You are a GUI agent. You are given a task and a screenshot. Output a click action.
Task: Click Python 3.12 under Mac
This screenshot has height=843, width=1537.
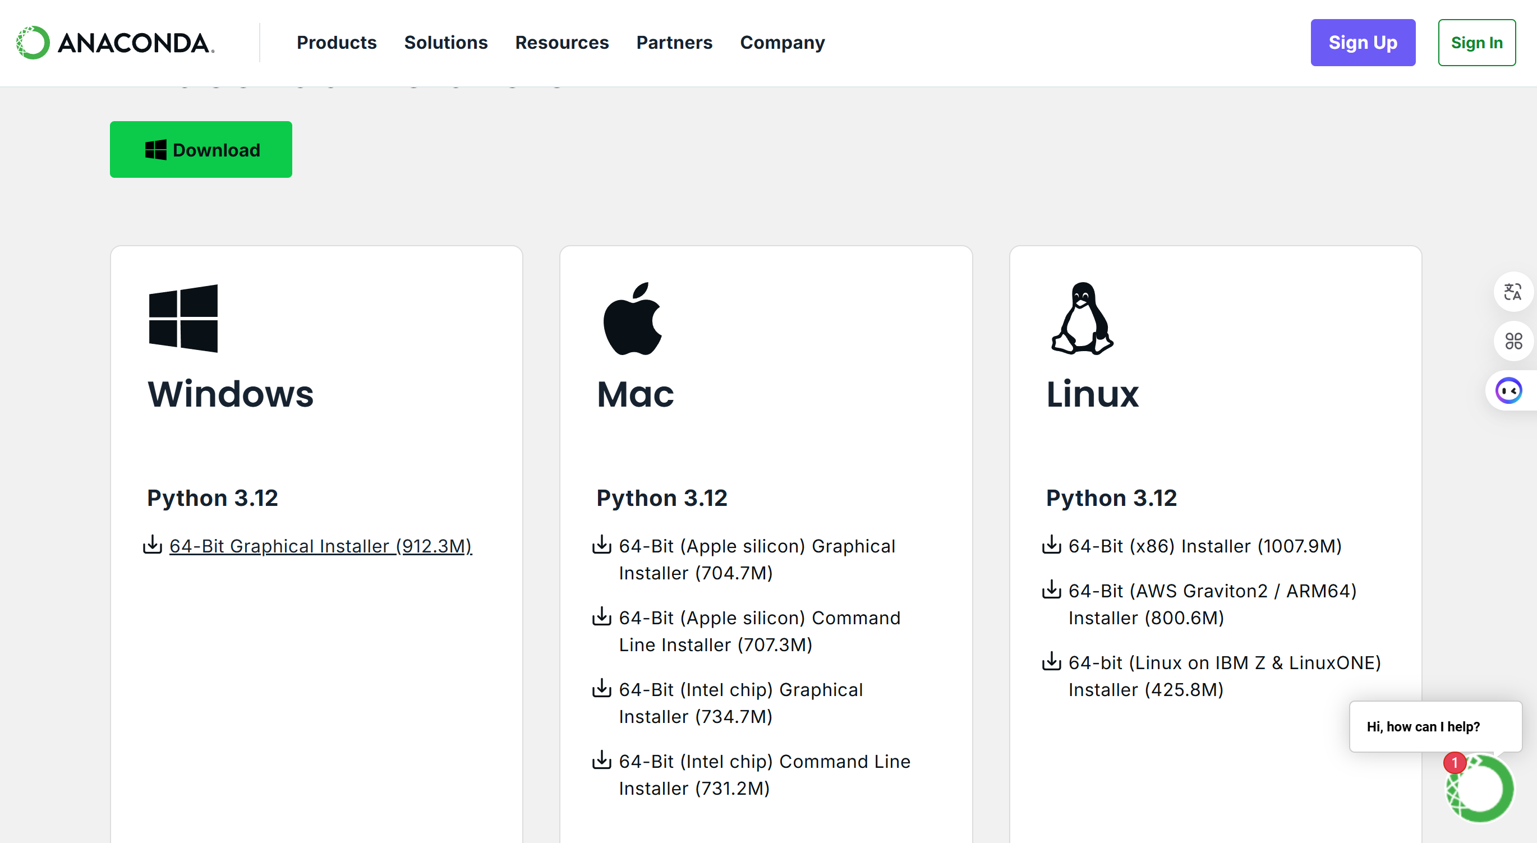click(x=662, y=497)
